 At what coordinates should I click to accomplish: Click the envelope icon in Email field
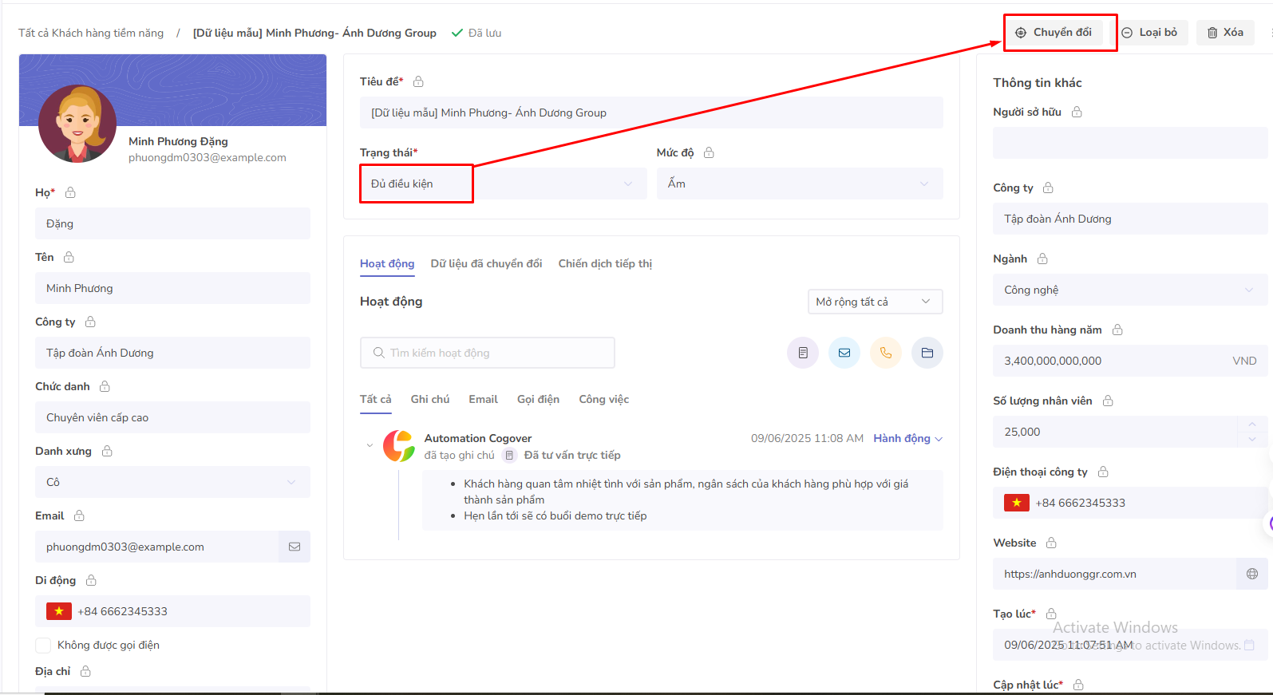295,547
